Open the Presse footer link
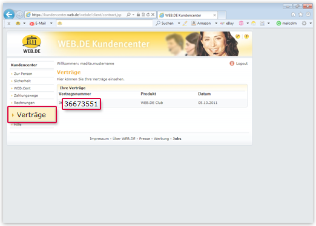 pos(145,139)
